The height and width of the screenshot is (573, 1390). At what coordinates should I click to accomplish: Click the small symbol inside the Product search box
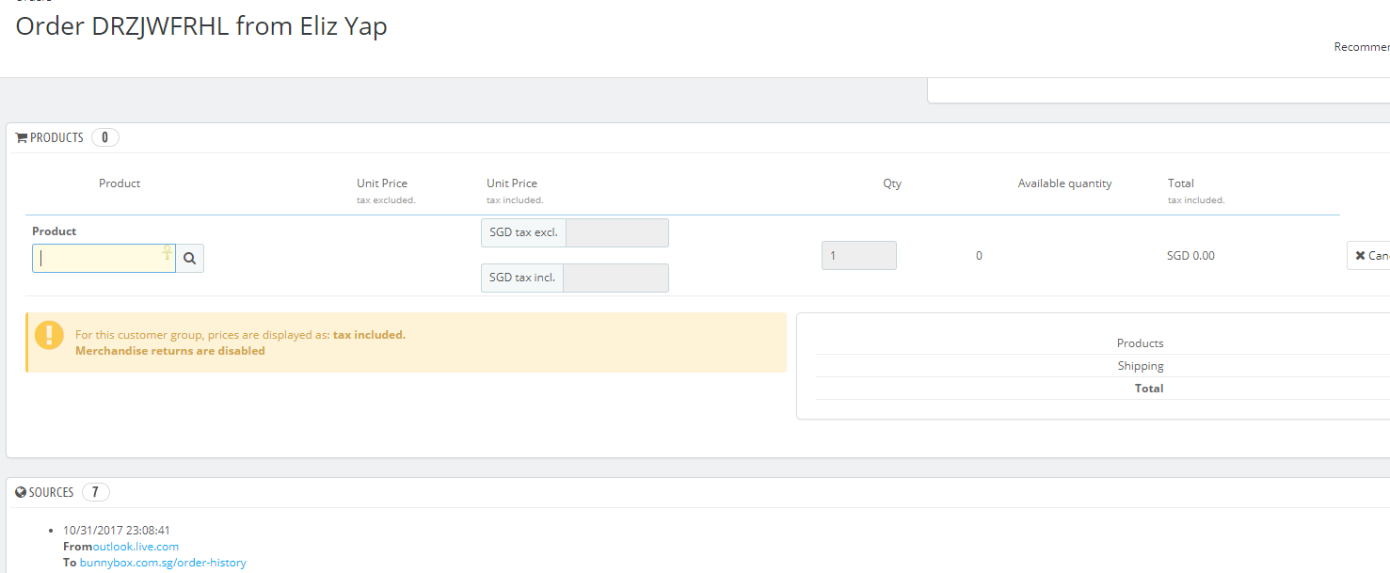pos(168,252)
